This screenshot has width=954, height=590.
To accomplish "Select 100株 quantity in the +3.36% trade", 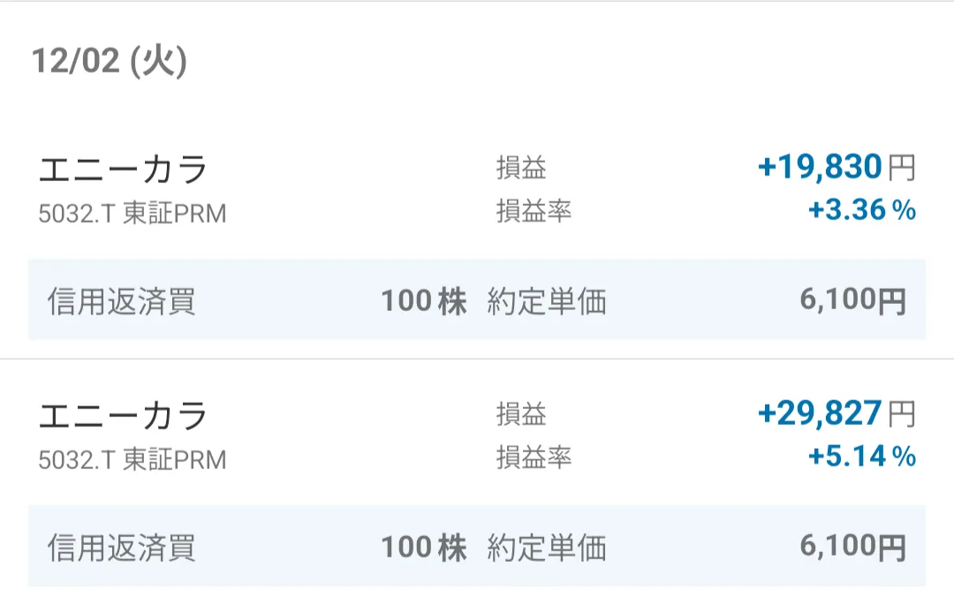I will [424, 302].
